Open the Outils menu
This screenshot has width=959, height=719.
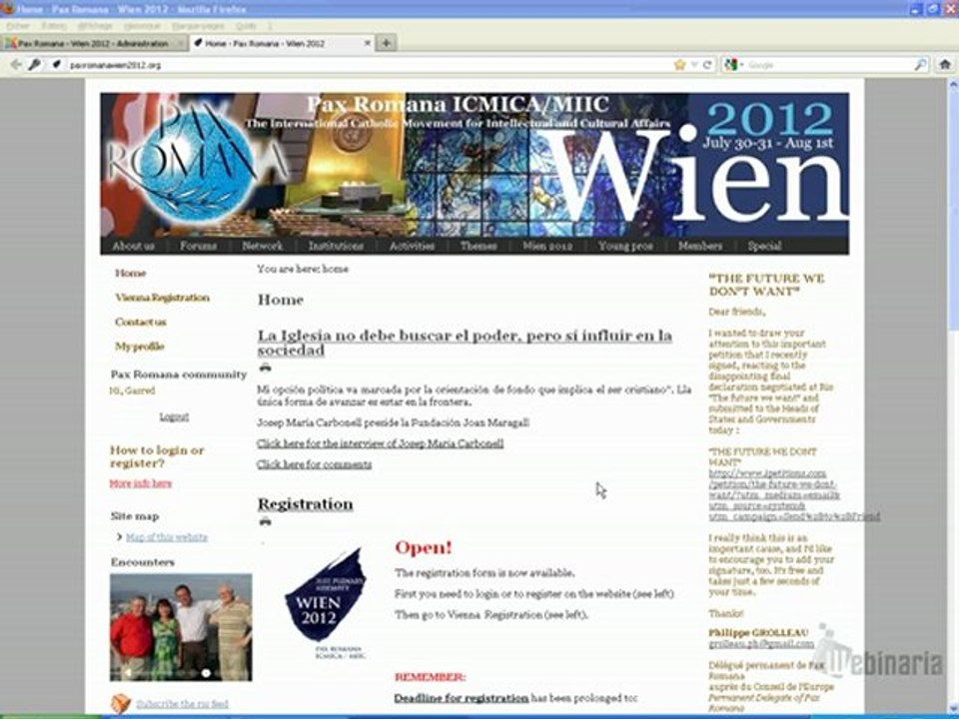[x=246, y=26]
